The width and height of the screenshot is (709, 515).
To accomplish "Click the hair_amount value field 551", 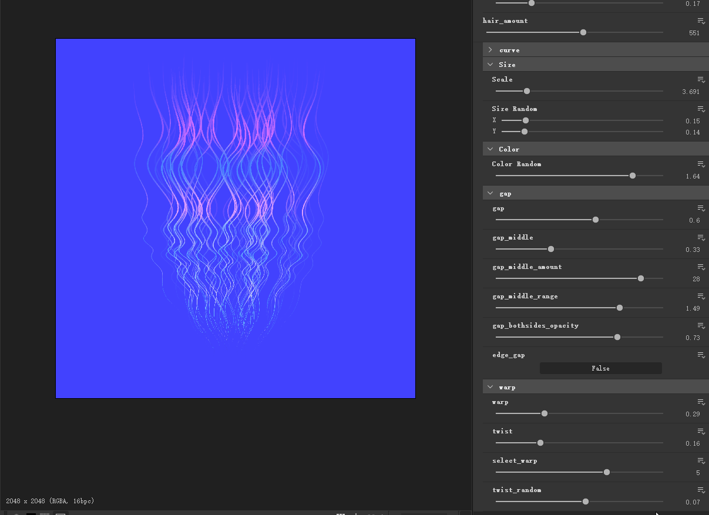I will (694, 33).
